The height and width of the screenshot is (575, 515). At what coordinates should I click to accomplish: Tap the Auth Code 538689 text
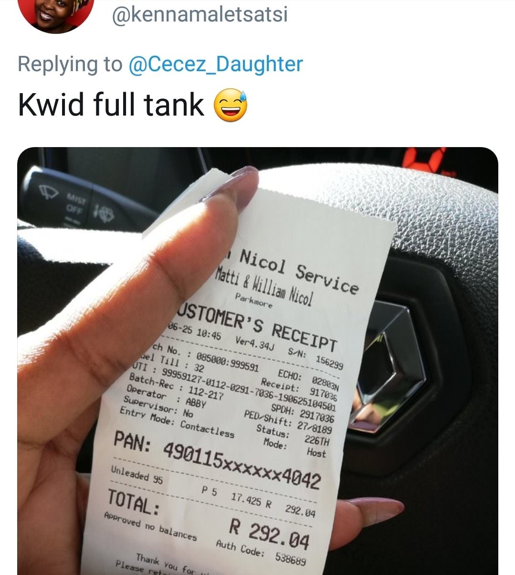pos(261,551)
